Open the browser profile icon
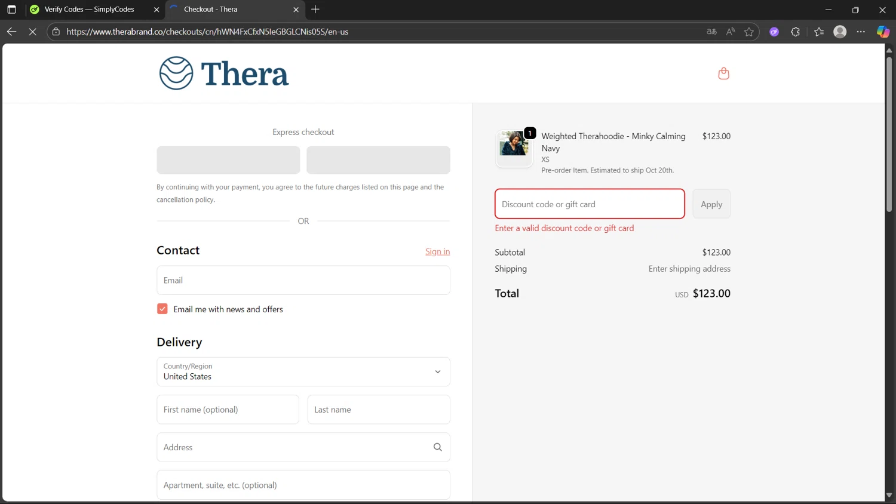Image resolution: width=896 pixels, height=504 pixels. (840, 32)
